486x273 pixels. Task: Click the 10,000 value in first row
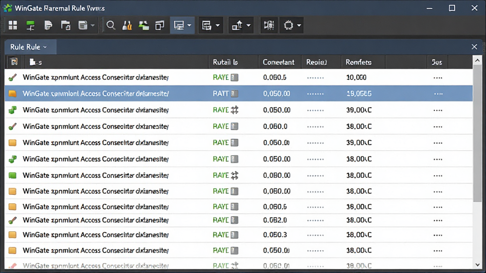356,77
